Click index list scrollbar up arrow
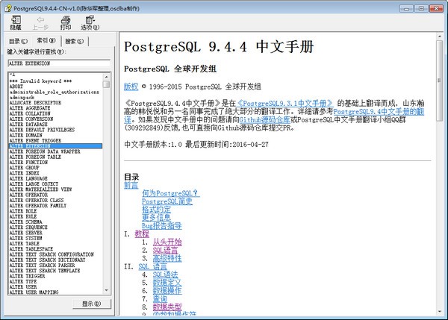Image resolution: width=448 pixels, height=320 pixels. click(106, 75)
